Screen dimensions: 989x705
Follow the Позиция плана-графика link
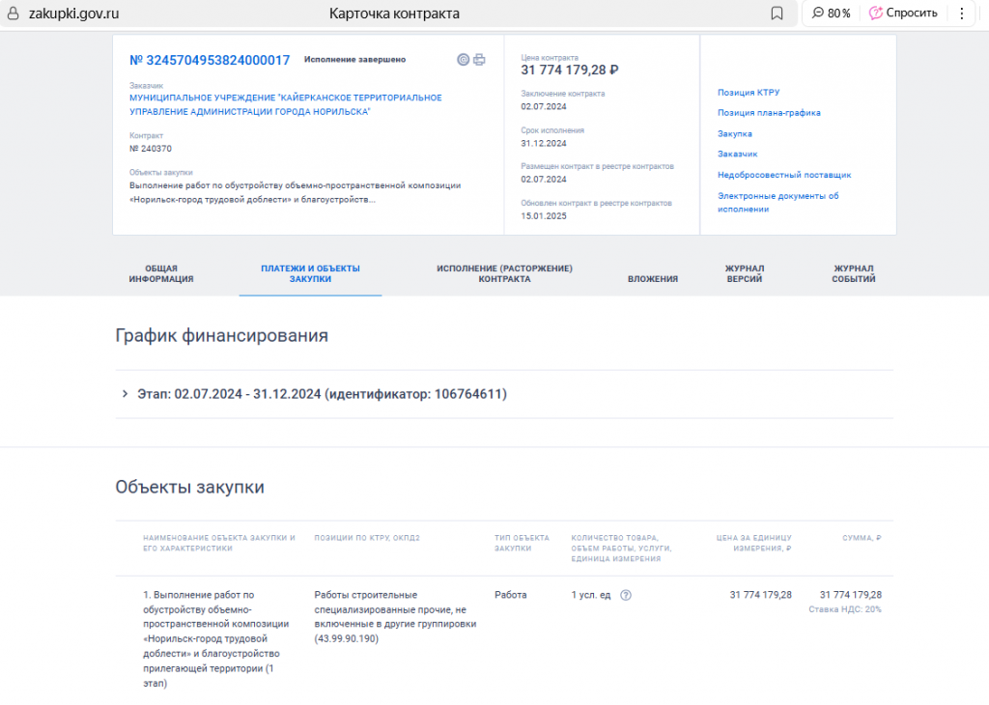[769, 113]
